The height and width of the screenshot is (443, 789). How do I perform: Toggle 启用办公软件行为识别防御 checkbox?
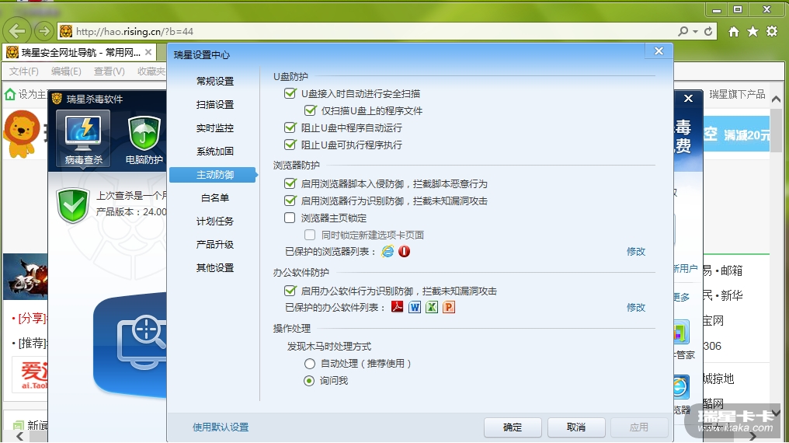pyautogui.click(x=290, y=291)
